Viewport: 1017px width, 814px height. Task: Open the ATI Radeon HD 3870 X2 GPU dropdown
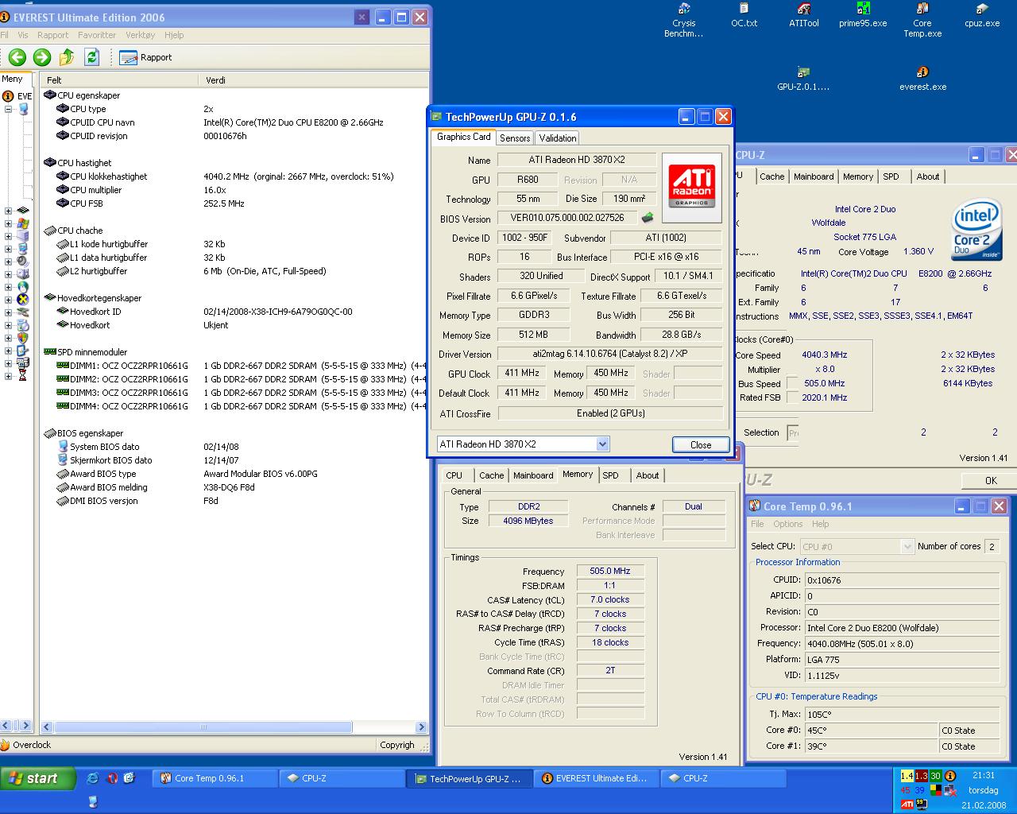(602, 444)
